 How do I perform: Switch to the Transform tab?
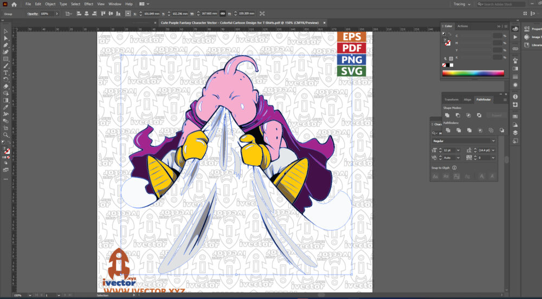(x=451, y=100)
